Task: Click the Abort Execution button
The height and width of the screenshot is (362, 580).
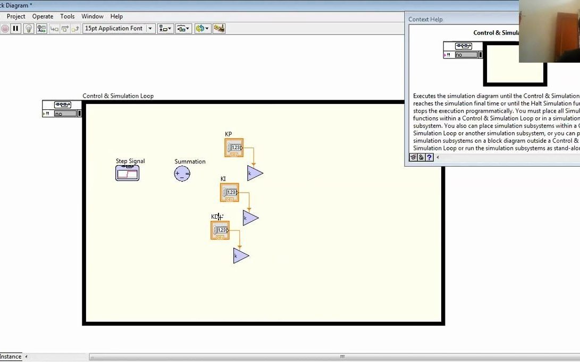Action: point(6,28)
